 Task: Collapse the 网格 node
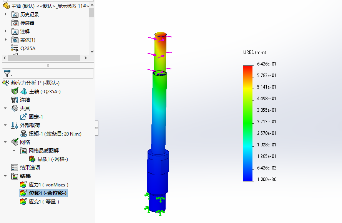[x=5, y=142]
